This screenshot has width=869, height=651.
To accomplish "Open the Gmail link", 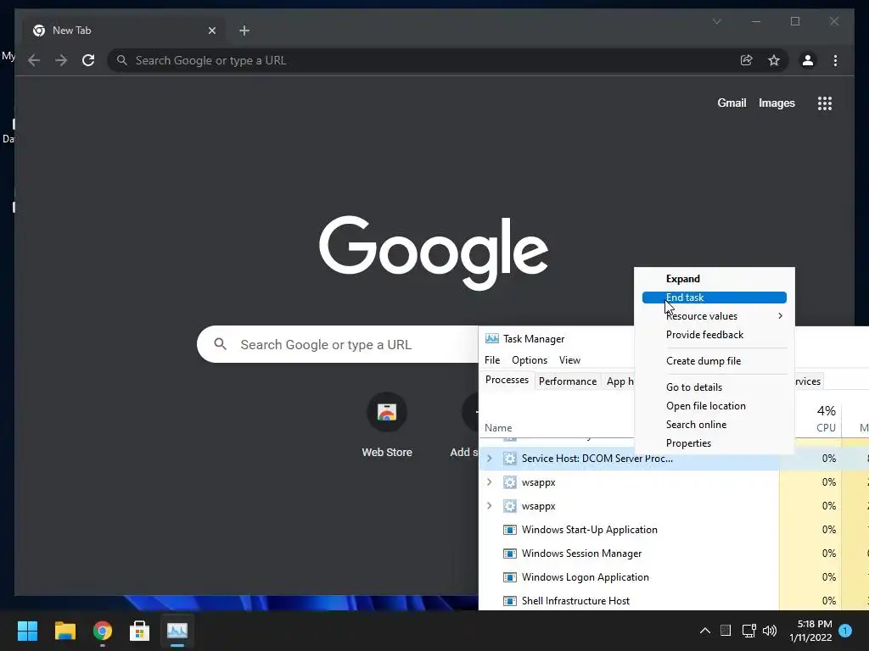I will pos(732,103).
